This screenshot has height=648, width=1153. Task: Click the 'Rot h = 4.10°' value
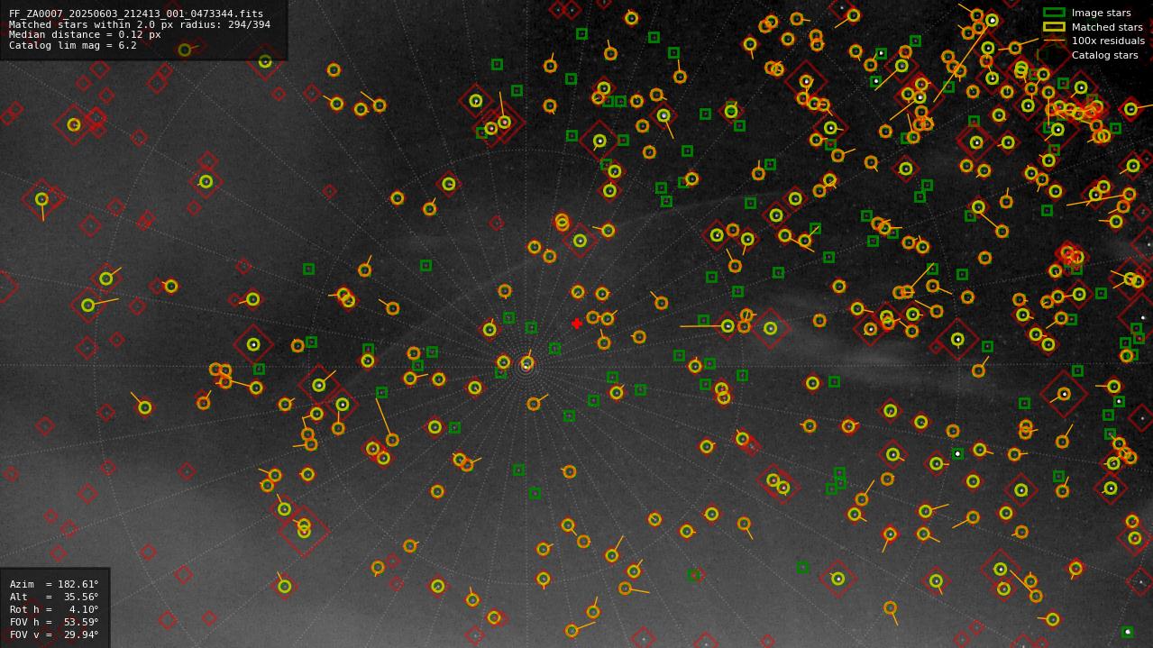(x=54, y=609)
